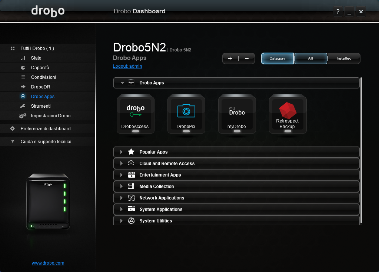This screenshot has width=379, height=272.
Task: Click the Logout: admin link
Action: point(127,66)
